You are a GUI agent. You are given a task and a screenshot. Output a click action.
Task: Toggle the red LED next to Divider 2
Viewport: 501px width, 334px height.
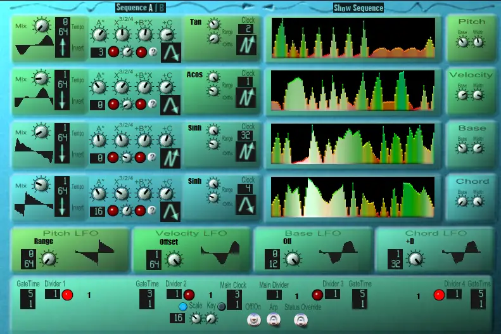point(189,295)
